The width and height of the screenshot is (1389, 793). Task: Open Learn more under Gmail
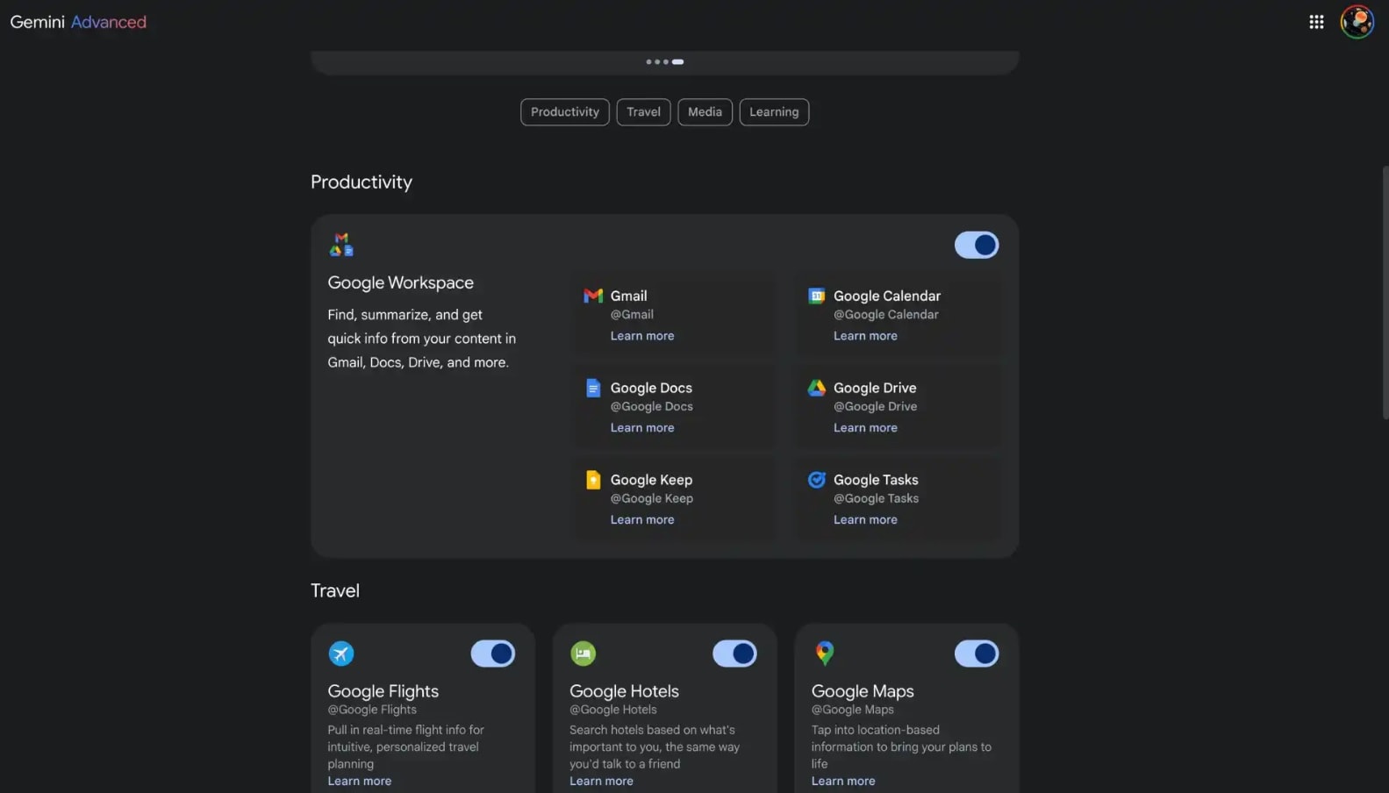pyautogui.click(x=642, y=336)
